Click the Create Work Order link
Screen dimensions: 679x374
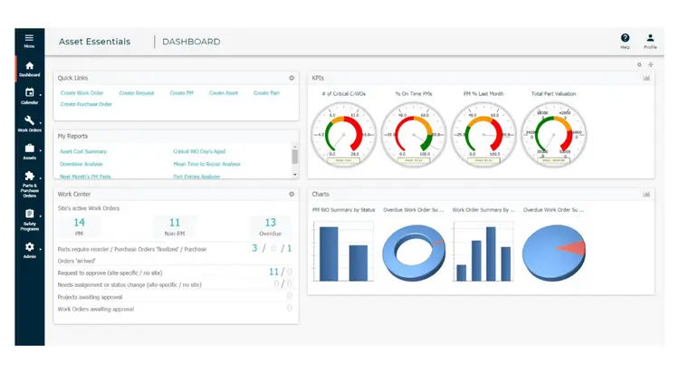coord(81,93)
